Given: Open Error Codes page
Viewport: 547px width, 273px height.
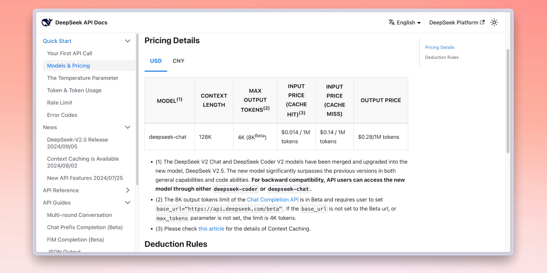Looking at the screenshot, I should (x=62, y=115).
